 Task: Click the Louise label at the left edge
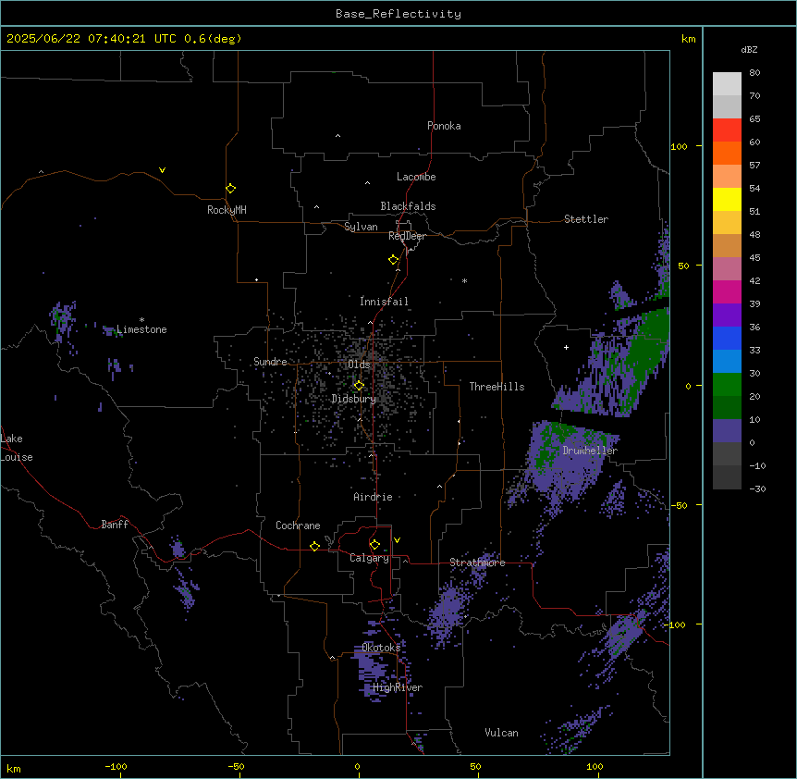17,457
